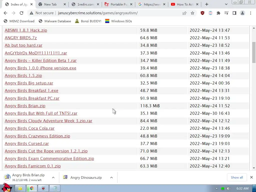The image size is (256, 192).
Task: Click the page scrollbar thumb
Action: pos(254,52)
